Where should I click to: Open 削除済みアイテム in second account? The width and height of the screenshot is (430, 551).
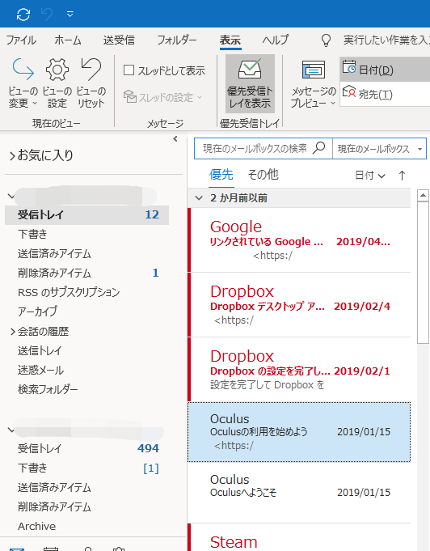coord(54,506)
